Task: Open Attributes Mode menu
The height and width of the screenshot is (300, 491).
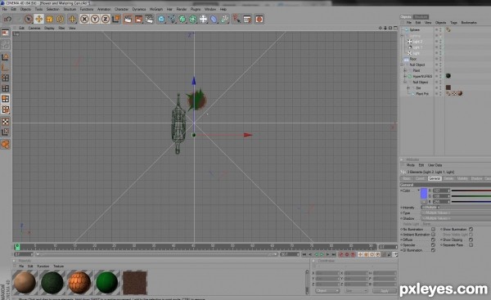Action: pyautogui.click(x=410, y=165)
